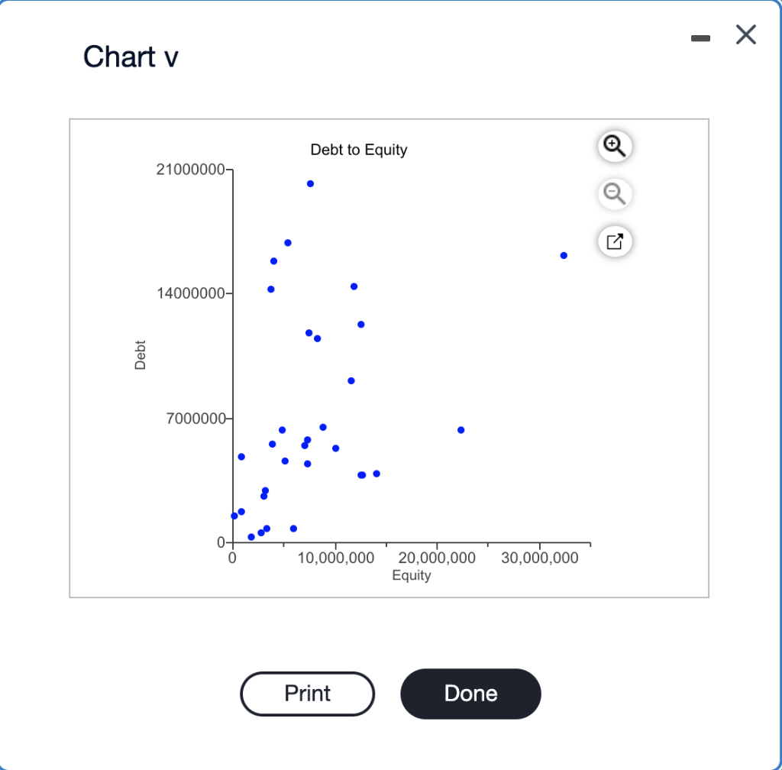Open chart in external window icon
Screen dimensions: 782x770
(x=614, y=241)
